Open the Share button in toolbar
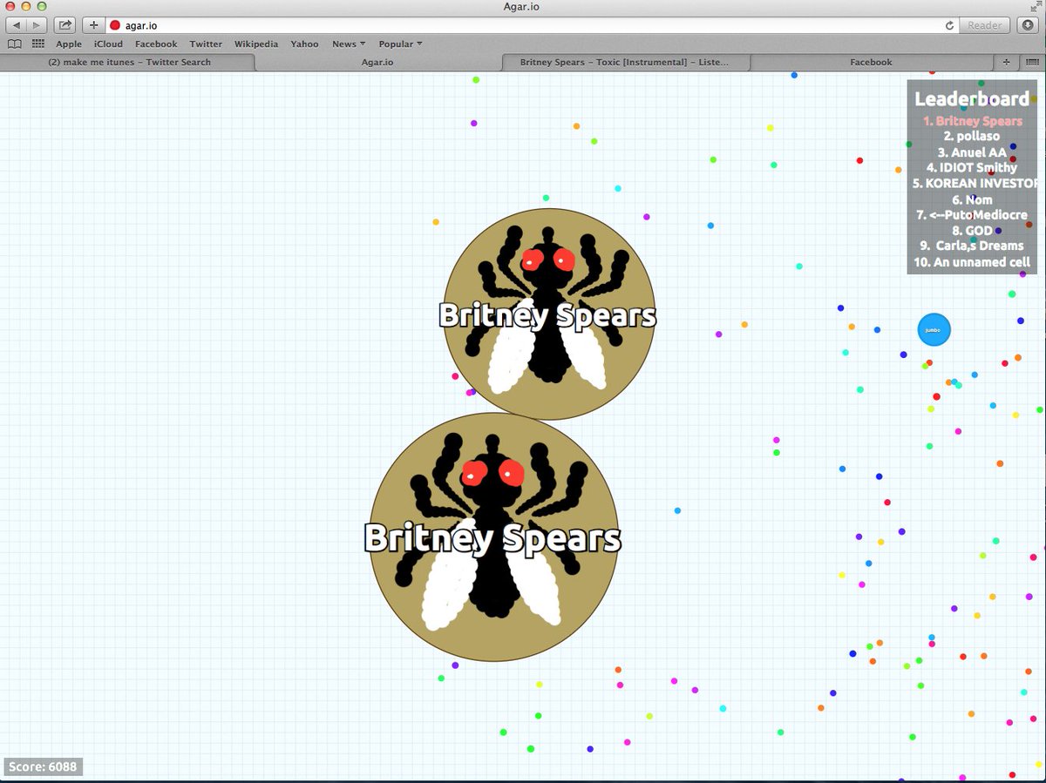This screenshot has height=783, width=1046. [x=65, y=25]
